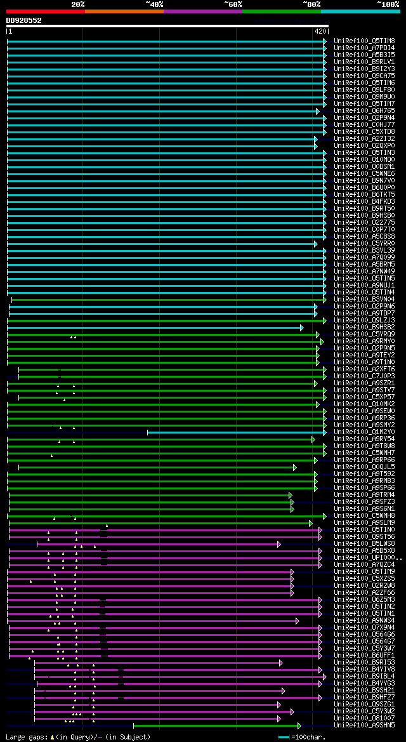Select the UniRef100_A7NW49 label
406x742 pixels.
click(x=364, y=272)
